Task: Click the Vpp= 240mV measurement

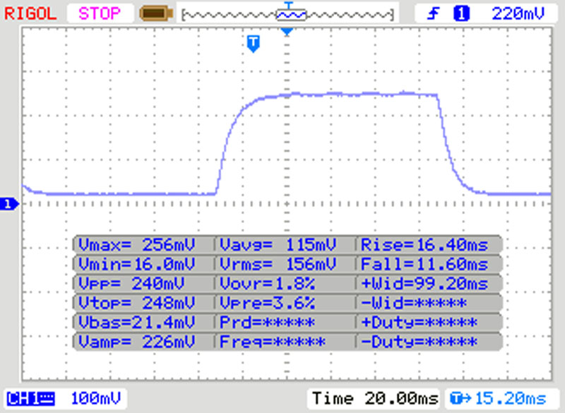Action: click(131, 284)
